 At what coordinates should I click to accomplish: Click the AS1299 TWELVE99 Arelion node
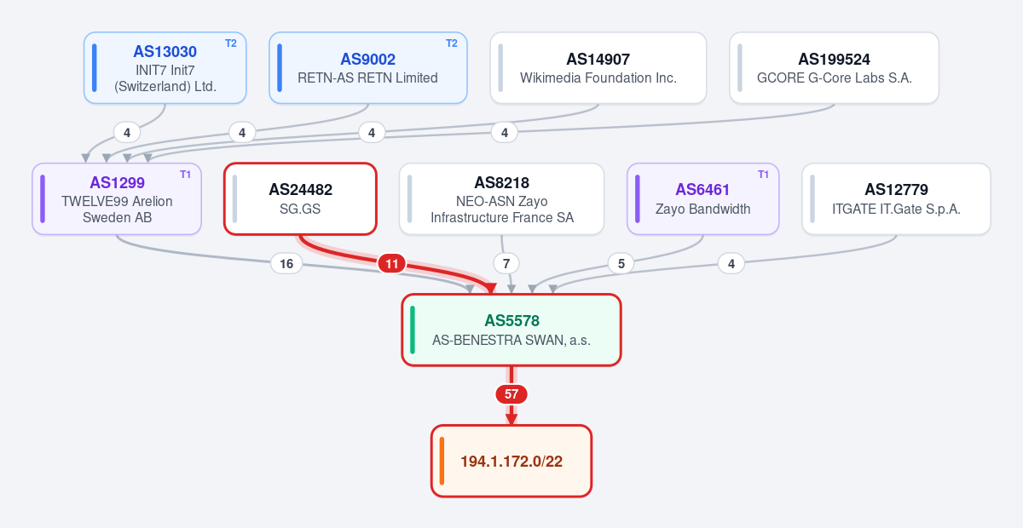117,198
